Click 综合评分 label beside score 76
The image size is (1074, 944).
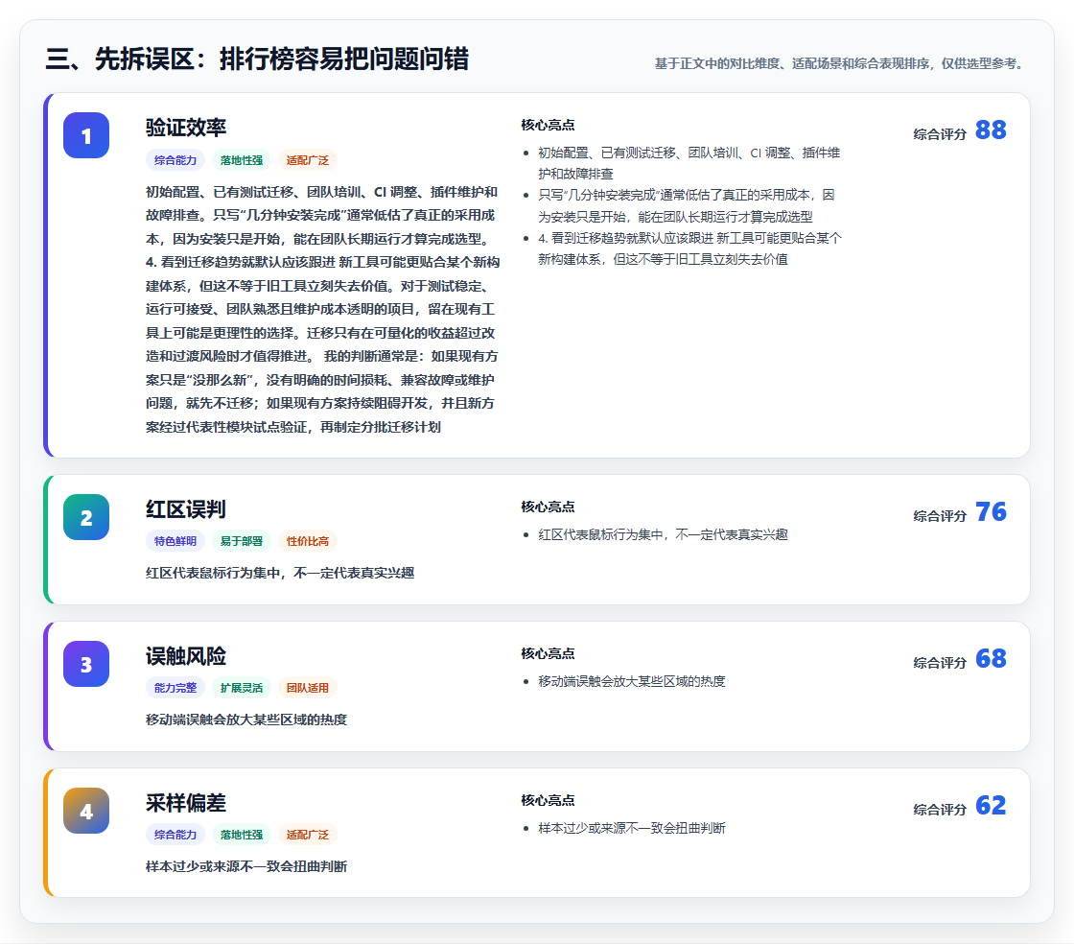click(x=940, y=516)
